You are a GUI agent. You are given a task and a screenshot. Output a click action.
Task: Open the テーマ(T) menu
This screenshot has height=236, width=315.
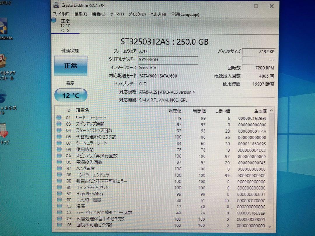(117, 14)
